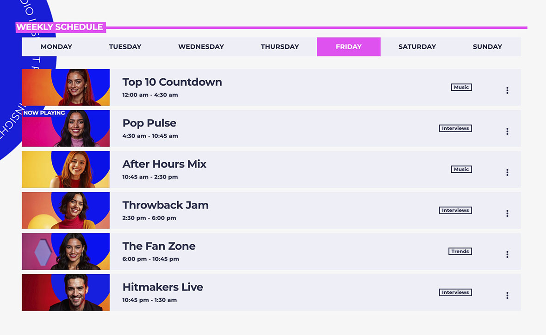
Task: Click the Music badge on Top 10 Countdown
Action: coord(461,87)
